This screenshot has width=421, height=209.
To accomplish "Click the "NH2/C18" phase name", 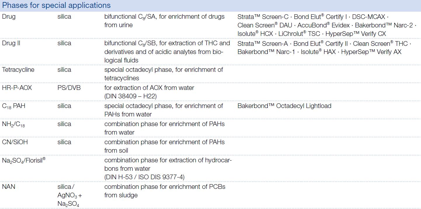I will [x=14, y=124].
